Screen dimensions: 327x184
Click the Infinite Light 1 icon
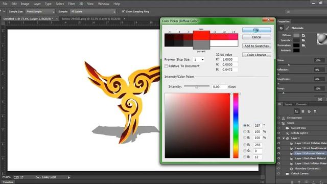[x=288, y=133]
